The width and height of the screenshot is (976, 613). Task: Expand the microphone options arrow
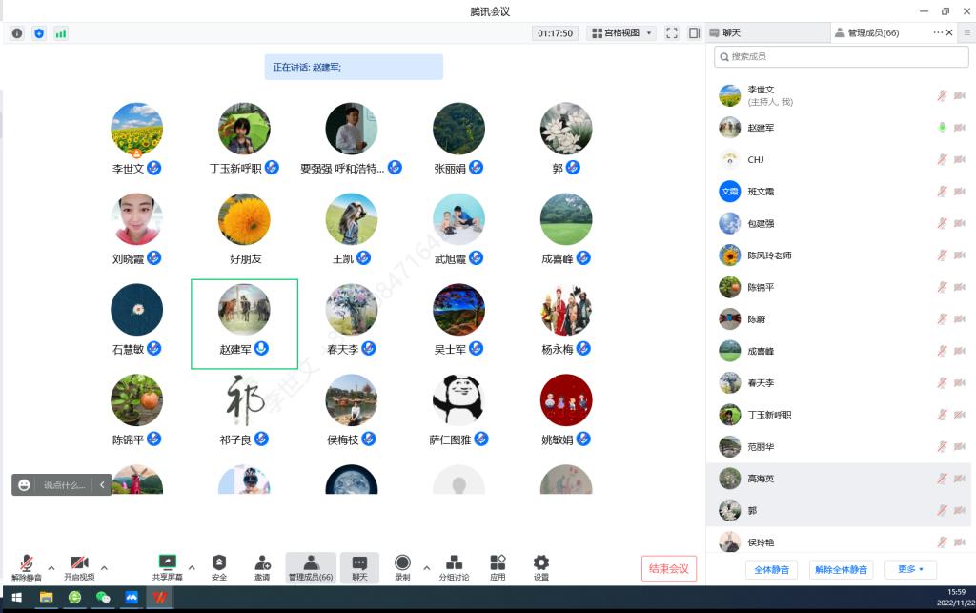[51, 567]
